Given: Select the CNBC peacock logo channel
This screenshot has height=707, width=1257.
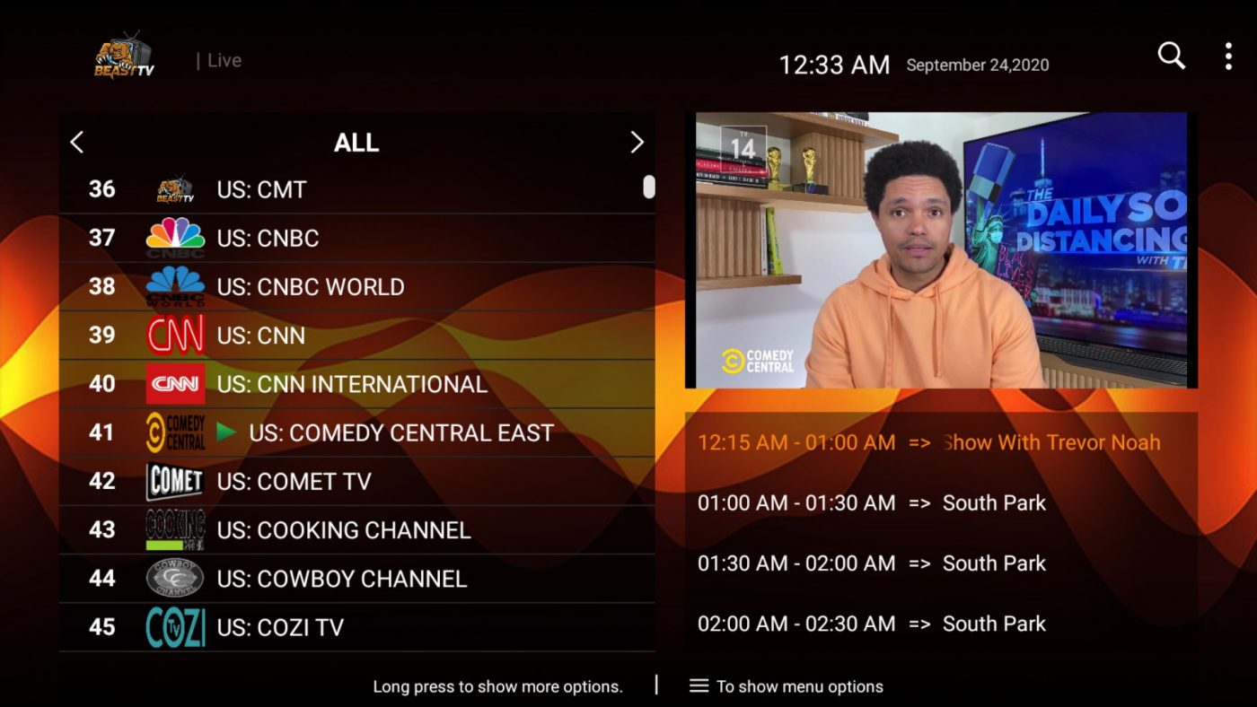Looking at the screenshot, I should (x=175, y=238).
